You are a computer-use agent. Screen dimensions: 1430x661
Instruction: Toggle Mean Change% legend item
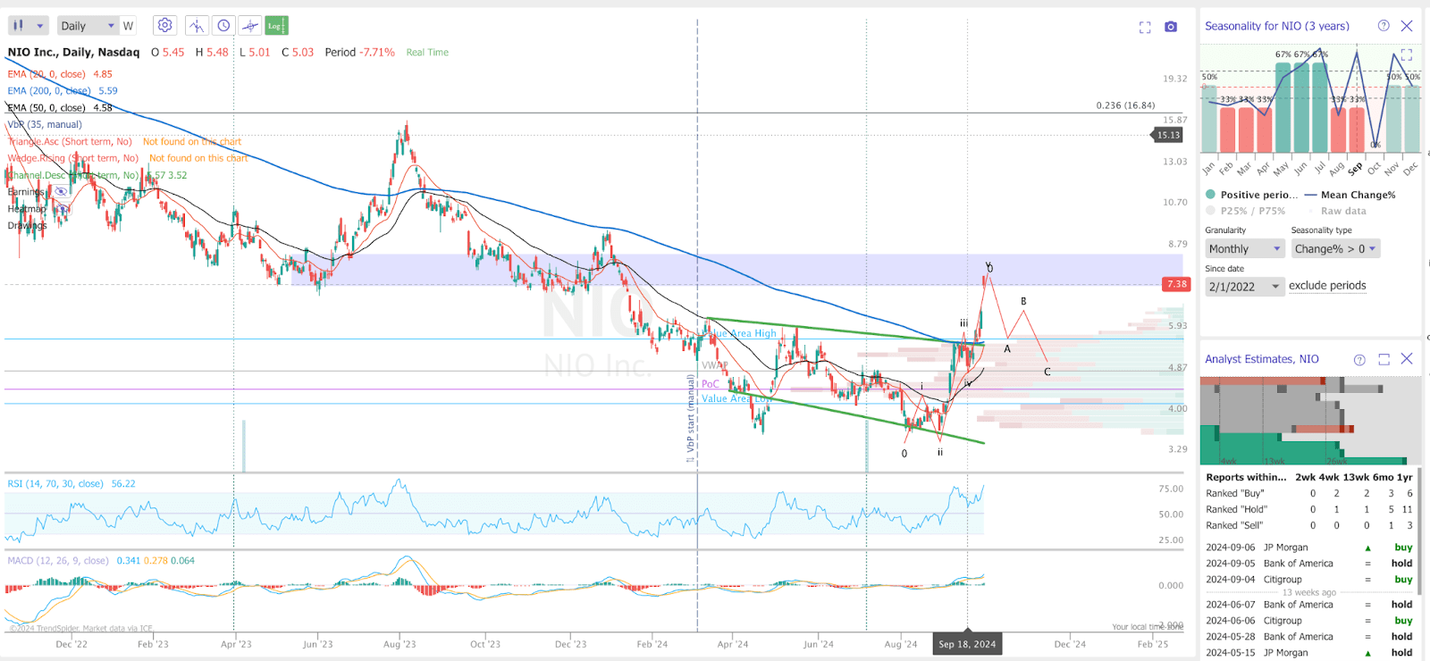(1350, 195)
